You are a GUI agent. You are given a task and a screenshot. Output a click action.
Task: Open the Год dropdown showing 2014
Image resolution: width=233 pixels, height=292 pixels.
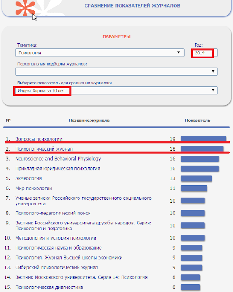(x=205, y=53)
